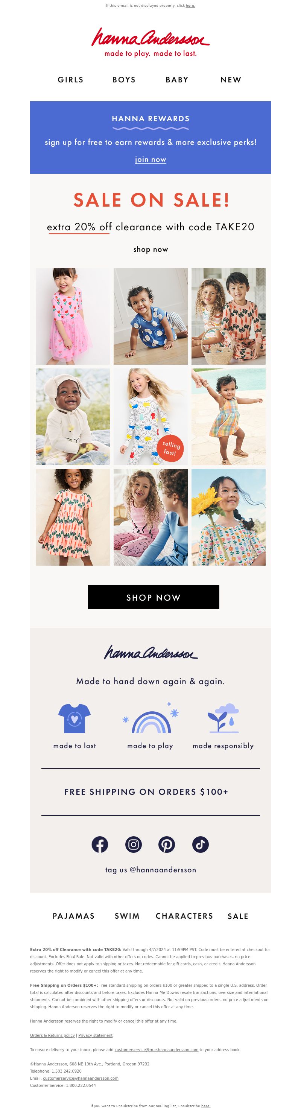301x1117 pixels.
Task: Open the Facebook social icon
Action: (x=100, y=844)
